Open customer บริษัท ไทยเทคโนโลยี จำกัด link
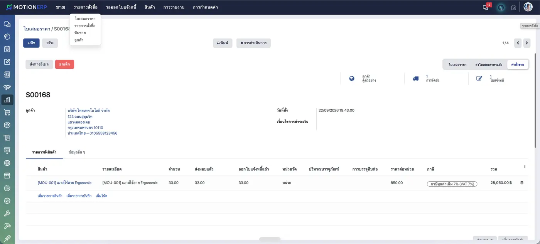540x244 pixels. pos(89,110)
